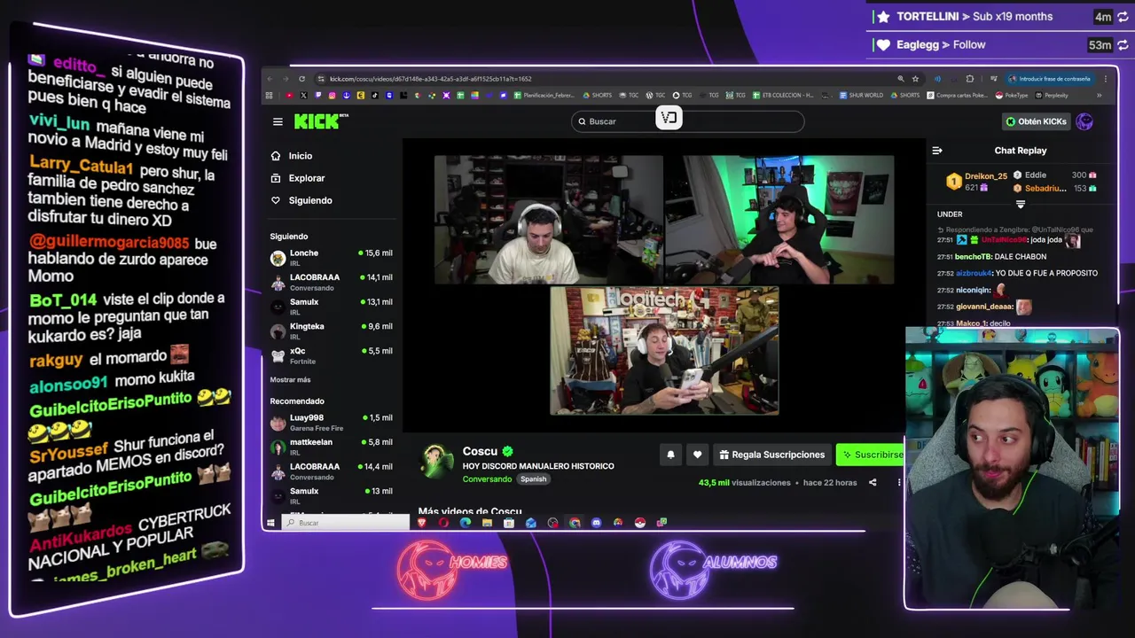The image size is (1135, 638).
Task: Click browser back arrow
Action: pyautogui.click(x=270, y=79)
